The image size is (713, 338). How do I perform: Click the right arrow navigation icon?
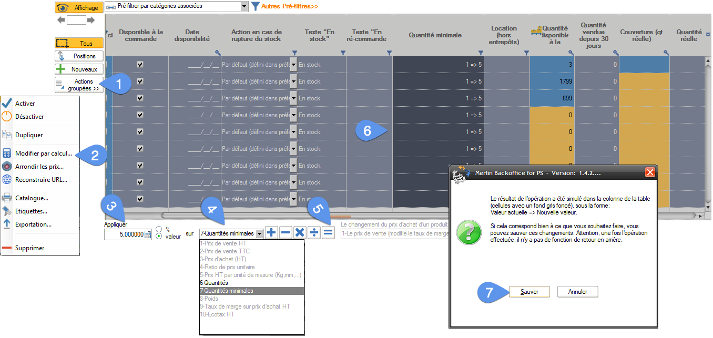(91, 20)
